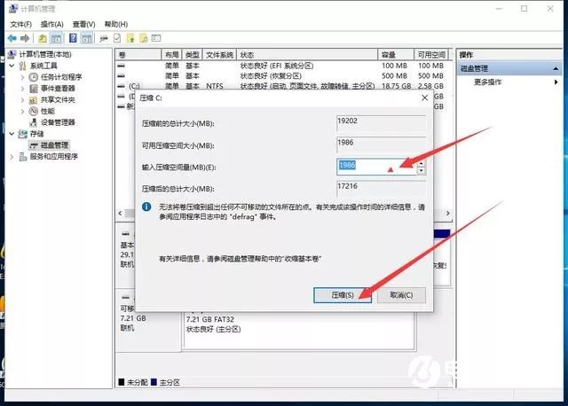Click volume list scroll left arrow
568x406 pixels.
[121, 213]
